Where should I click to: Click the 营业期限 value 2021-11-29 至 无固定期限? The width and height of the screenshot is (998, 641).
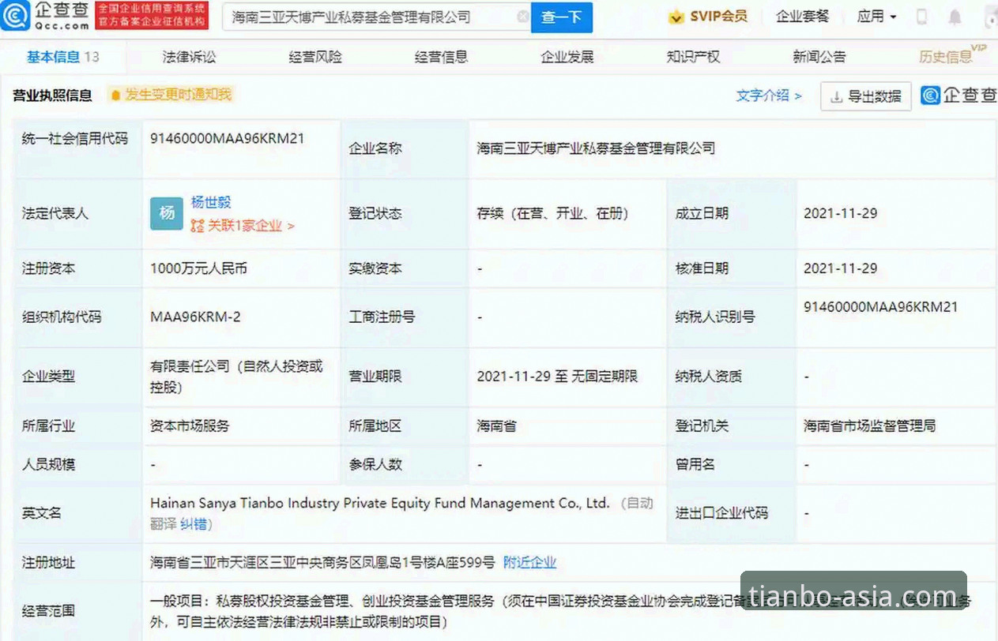tap(557, 377)
